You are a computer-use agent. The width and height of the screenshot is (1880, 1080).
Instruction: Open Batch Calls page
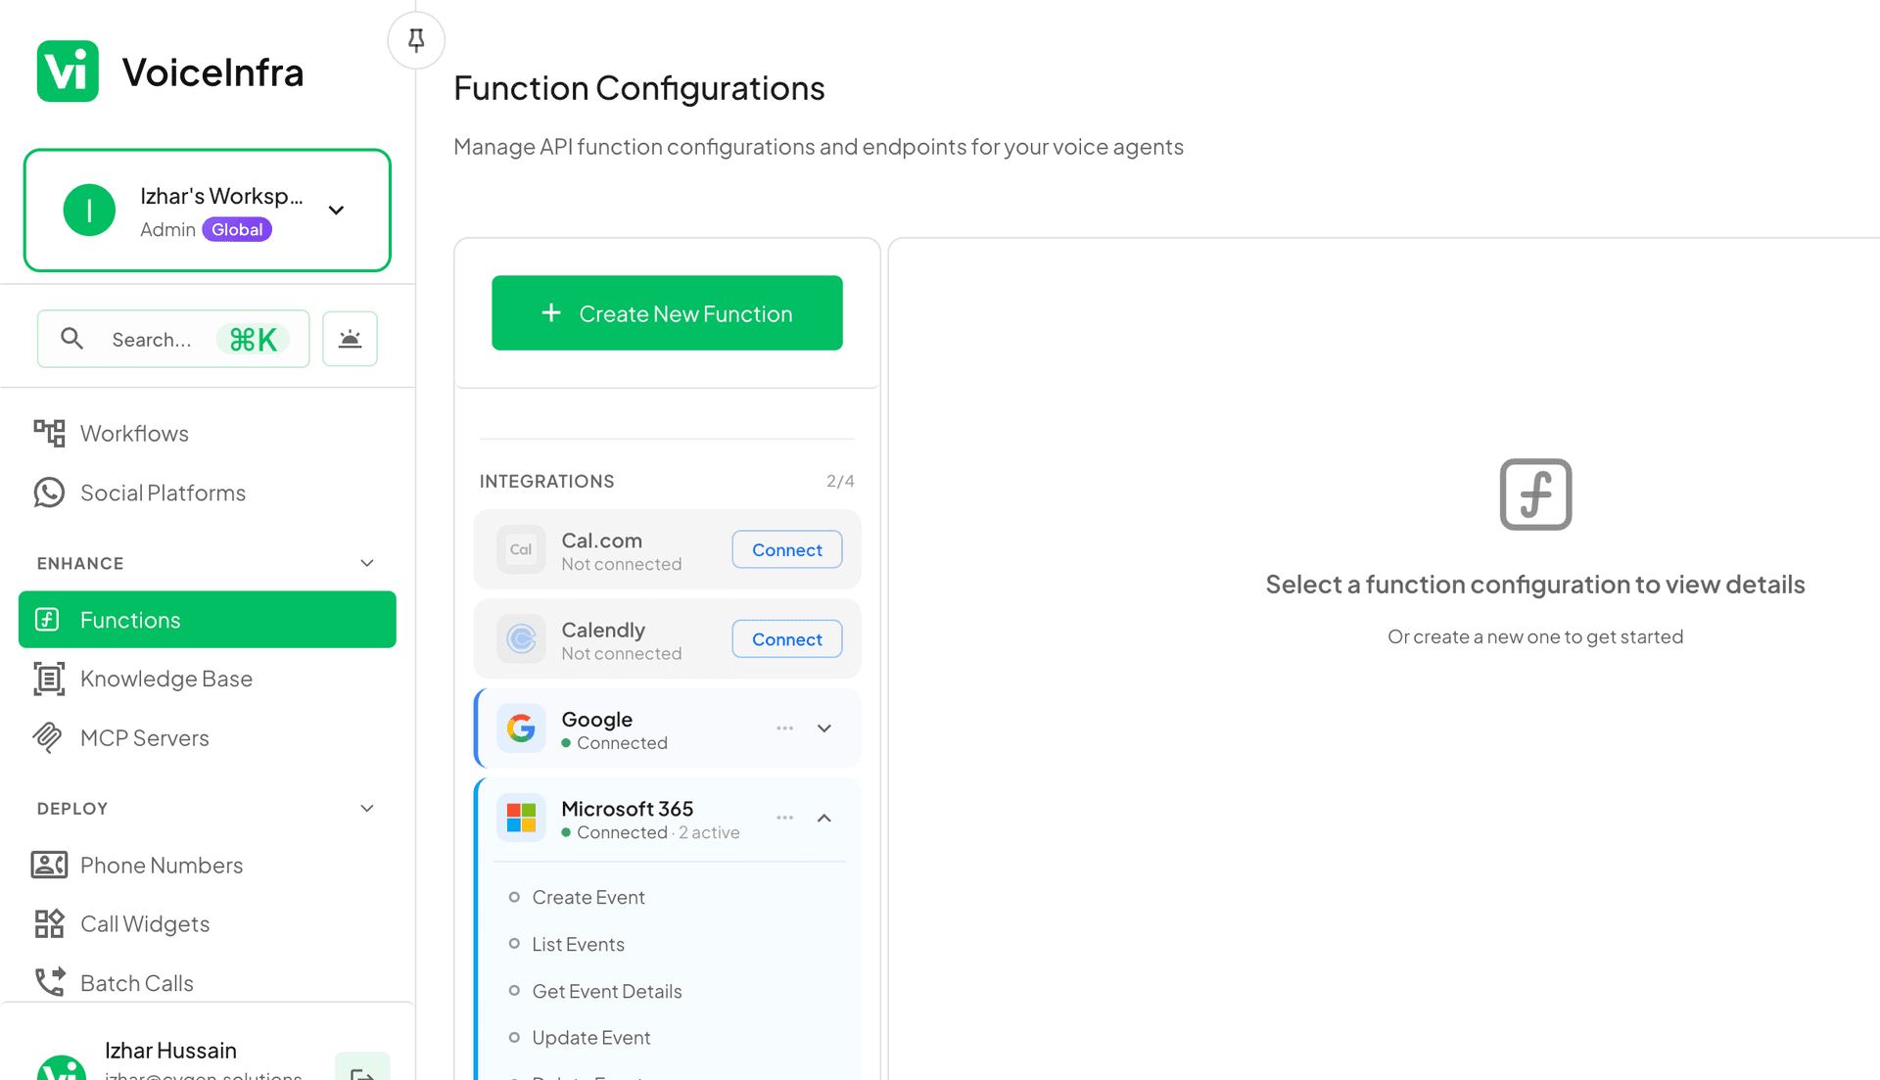coord(136,982)
